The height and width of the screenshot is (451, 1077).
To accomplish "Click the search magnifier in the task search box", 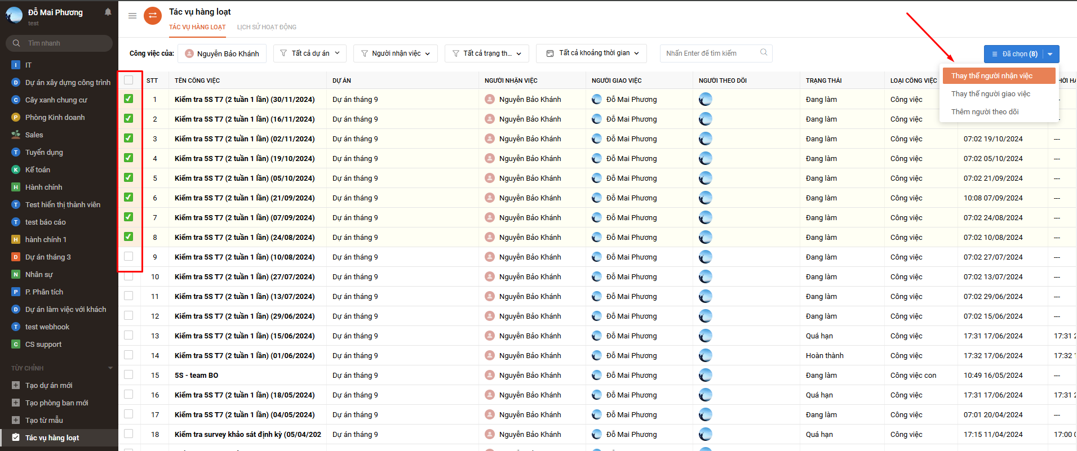I will (x=764, y=52).
